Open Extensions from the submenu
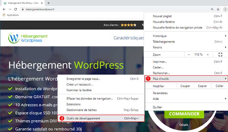228x132 pixels. [101, 104]
